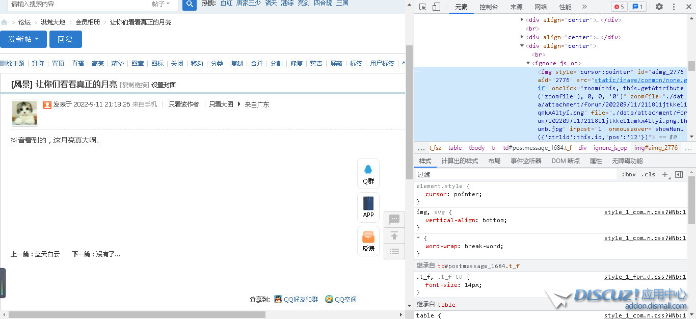Click the add new style rule plus icon
Image resolution: width=696 pixels, height=319 pixels.
pos(664,174)
